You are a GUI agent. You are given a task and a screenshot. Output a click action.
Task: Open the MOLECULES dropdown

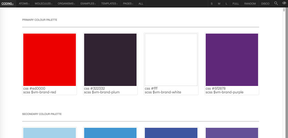click(43, 4)
